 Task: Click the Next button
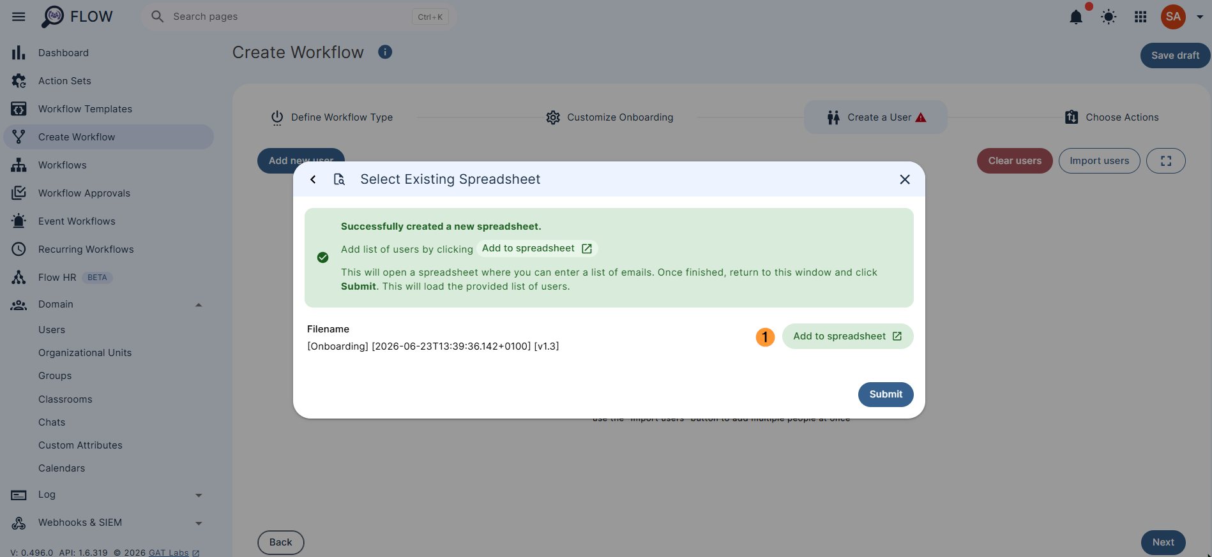tap(1163, 542)
